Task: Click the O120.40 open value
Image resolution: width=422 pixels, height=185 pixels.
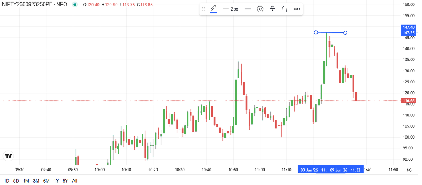Action: 91,5
